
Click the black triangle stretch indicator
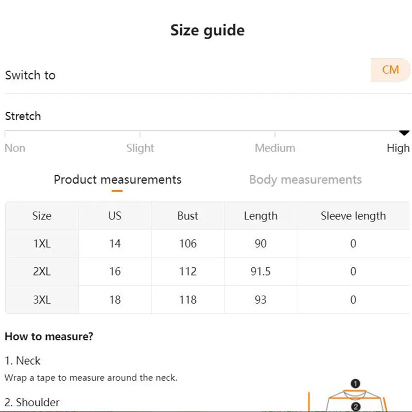[x=404, y=133]
